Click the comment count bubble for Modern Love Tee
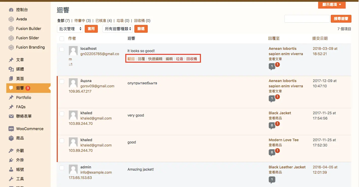The height and width of the screenshot is (187, 359). point(272,152)
